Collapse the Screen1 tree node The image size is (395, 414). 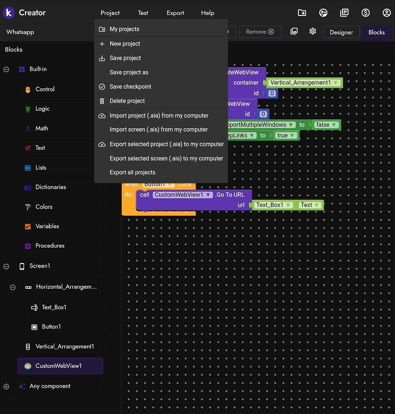click(6, 266)
